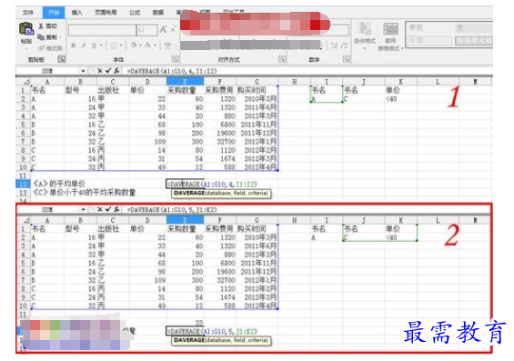Screen dimensions: 514x361
Task: Open the Font (字体) group dialog launcher
Action: pyautogui.click(x=176, y=59)
